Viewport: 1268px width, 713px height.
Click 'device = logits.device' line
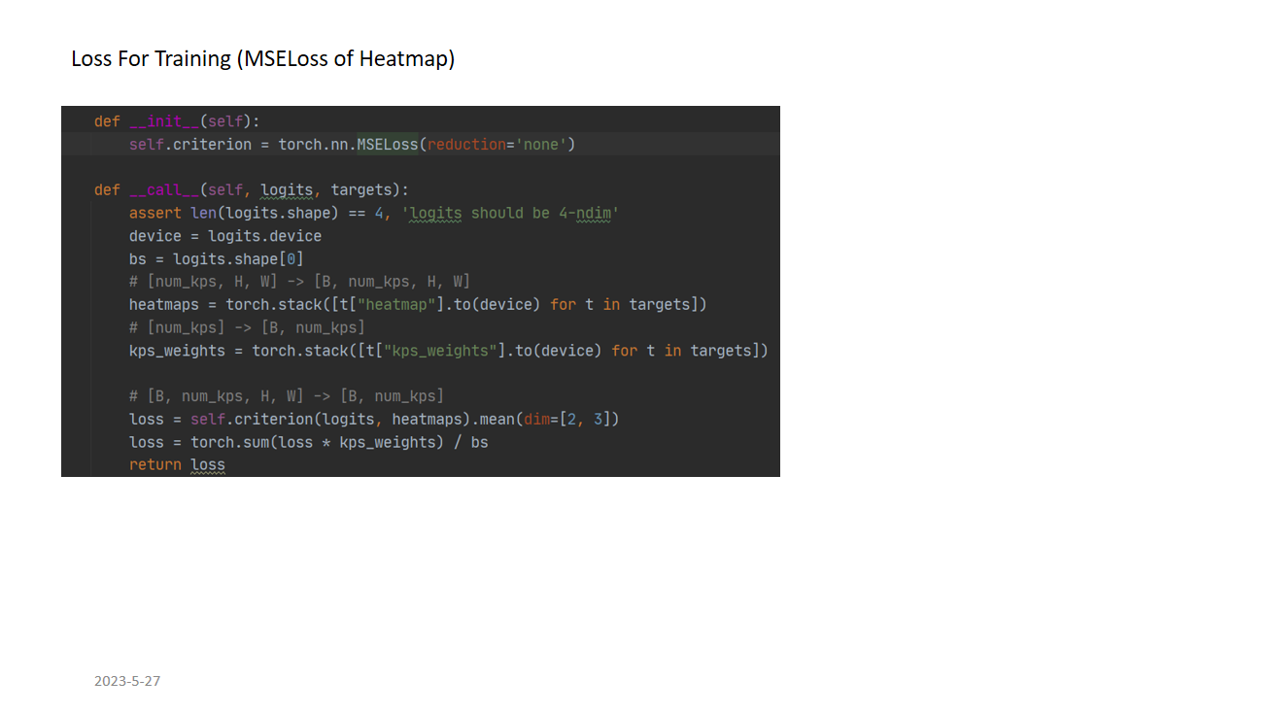click(225, 236)
